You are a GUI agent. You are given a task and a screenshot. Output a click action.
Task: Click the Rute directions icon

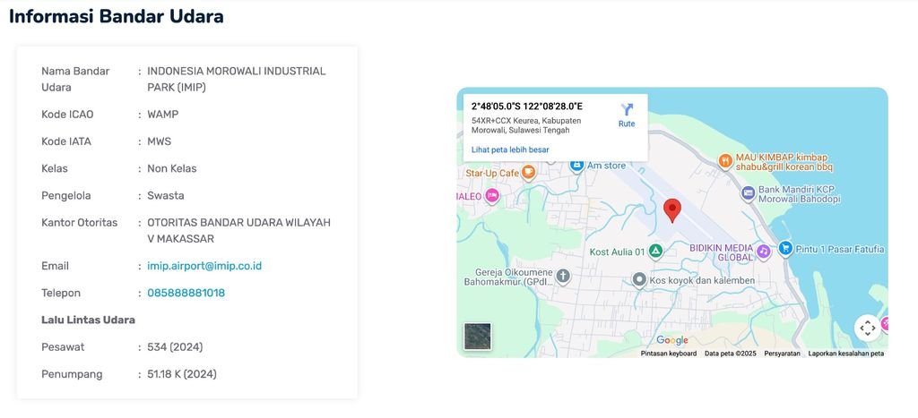627,110
